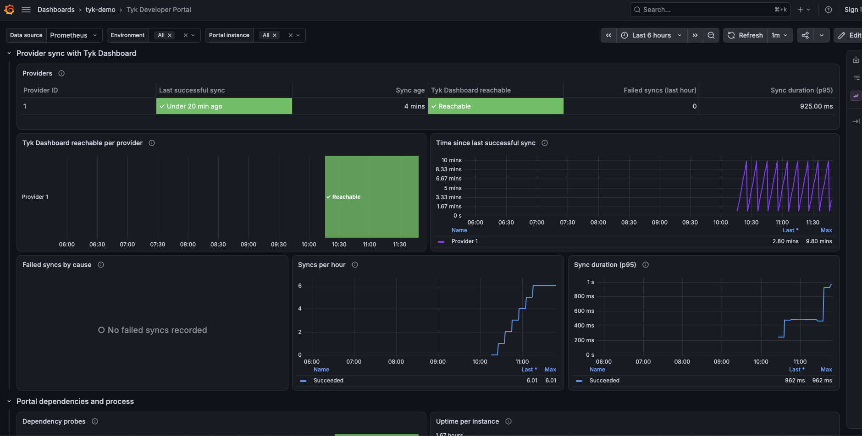
Task: Collapse the Provider sync with Tyk Dashboard row
Action: [x=9, y=54]
